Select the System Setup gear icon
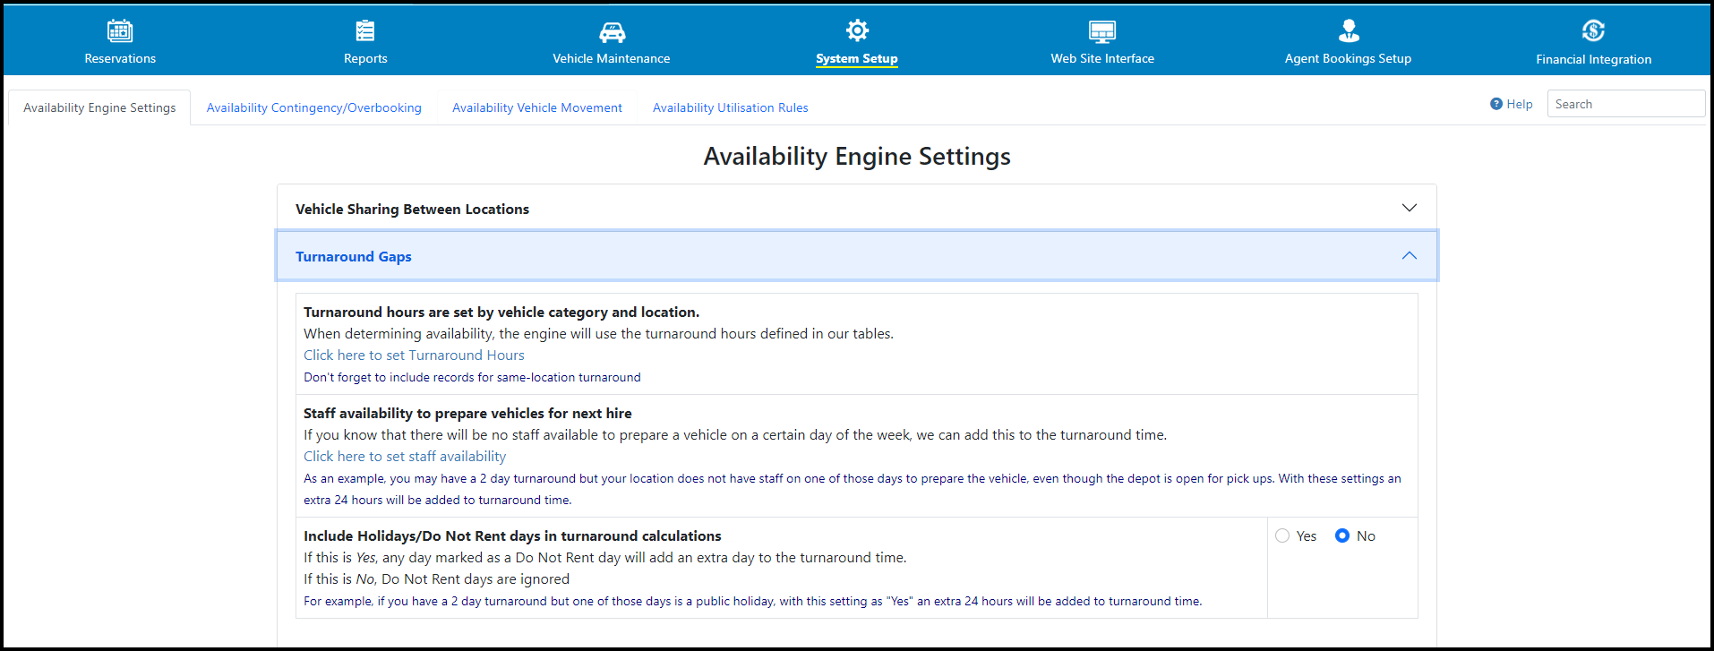Screen dimensions: 1714x651 pos(857,30)
